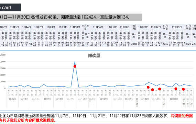This screenshot has width=196, height=124.
Task: Click the 11月15日 table header cell
Action: coord(112,27)
